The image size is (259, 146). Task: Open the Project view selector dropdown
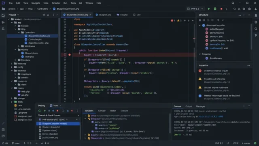coord(14,15)
